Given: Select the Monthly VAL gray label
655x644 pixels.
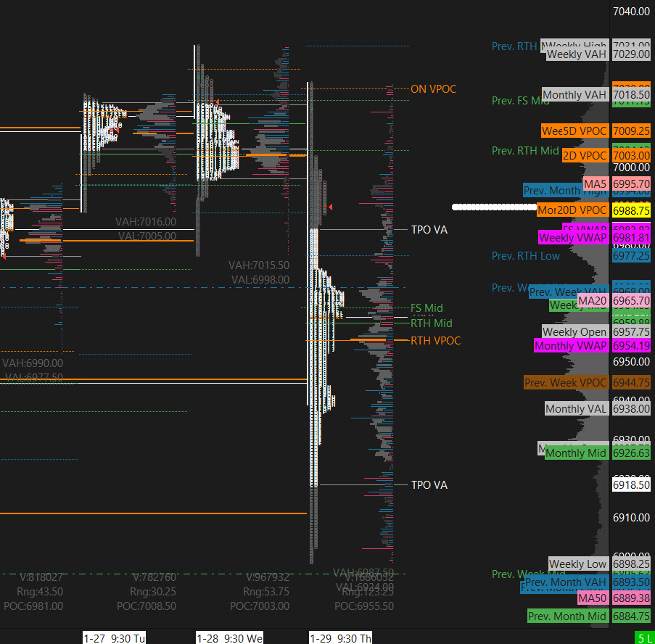Looking at the screenshot, I should tap(577, 408).
